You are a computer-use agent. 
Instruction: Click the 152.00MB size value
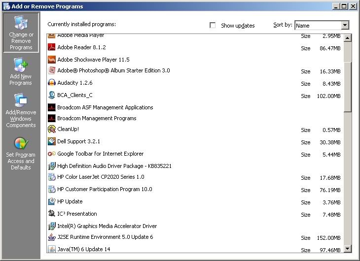point(328,238)
